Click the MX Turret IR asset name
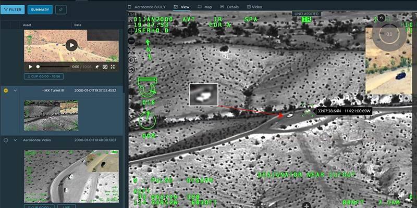The width and height of the screenshot is (417, 208). click(54, 90)
